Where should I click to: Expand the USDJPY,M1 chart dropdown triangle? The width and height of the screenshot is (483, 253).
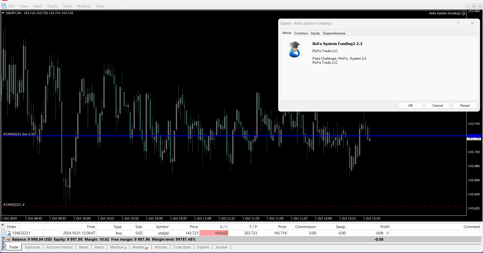pyautogui.click(x=3, y=13)
